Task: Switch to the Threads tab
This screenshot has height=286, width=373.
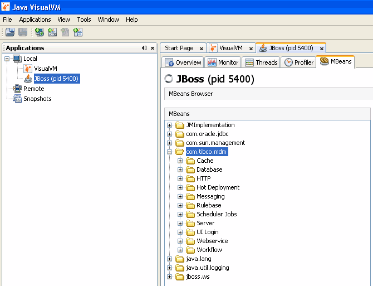Action: click(261, 62)
